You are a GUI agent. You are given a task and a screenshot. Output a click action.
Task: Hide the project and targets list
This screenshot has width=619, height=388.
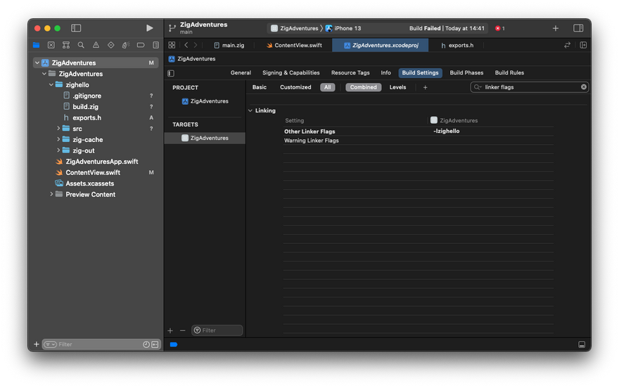click(171, 73)
